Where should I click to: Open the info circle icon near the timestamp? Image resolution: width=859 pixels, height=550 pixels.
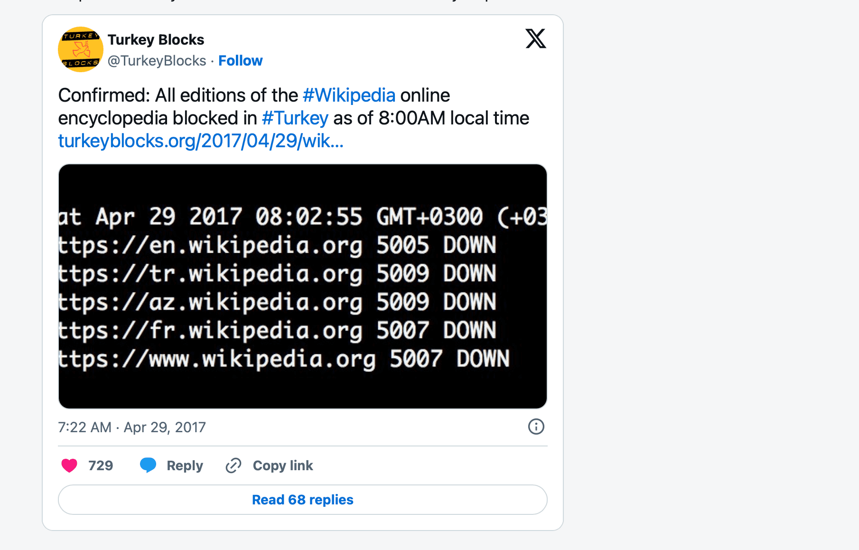pyautogui.click(x=536, y=427)
